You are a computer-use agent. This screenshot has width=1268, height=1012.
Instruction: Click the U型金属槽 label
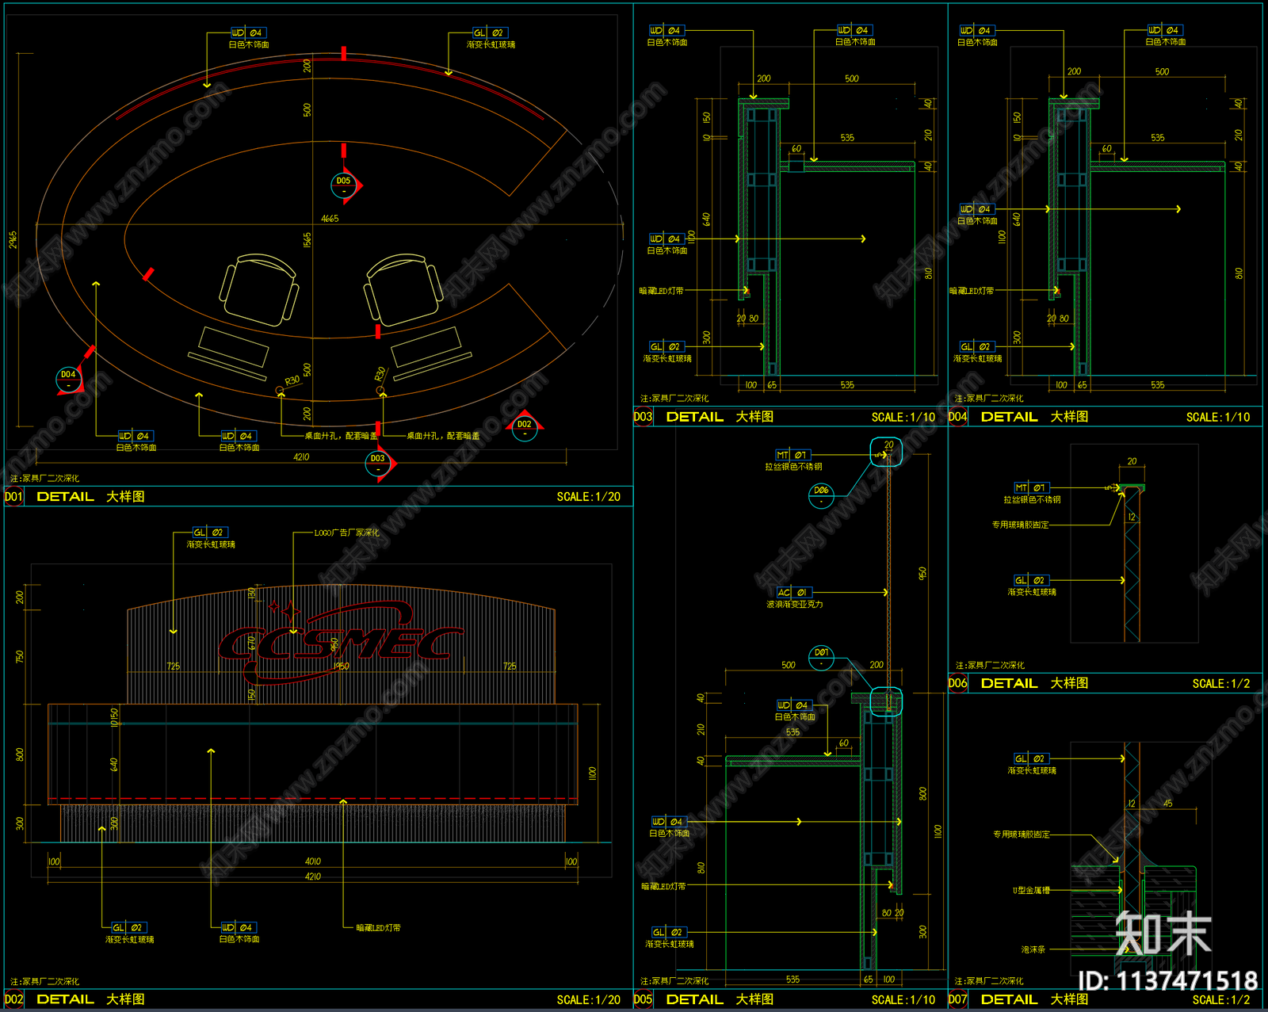pos(1031,891)
